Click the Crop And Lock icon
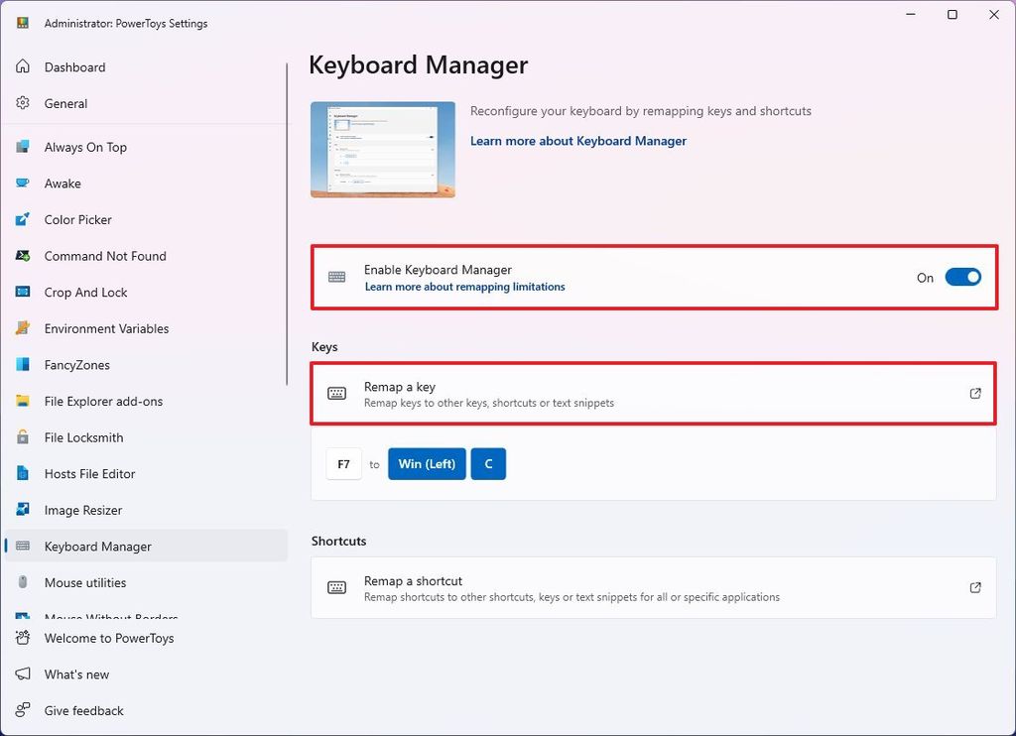 22,292
